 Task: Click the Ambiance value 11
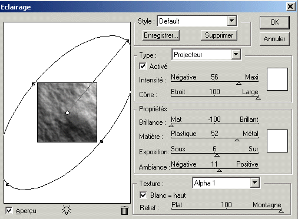(214, 164)
